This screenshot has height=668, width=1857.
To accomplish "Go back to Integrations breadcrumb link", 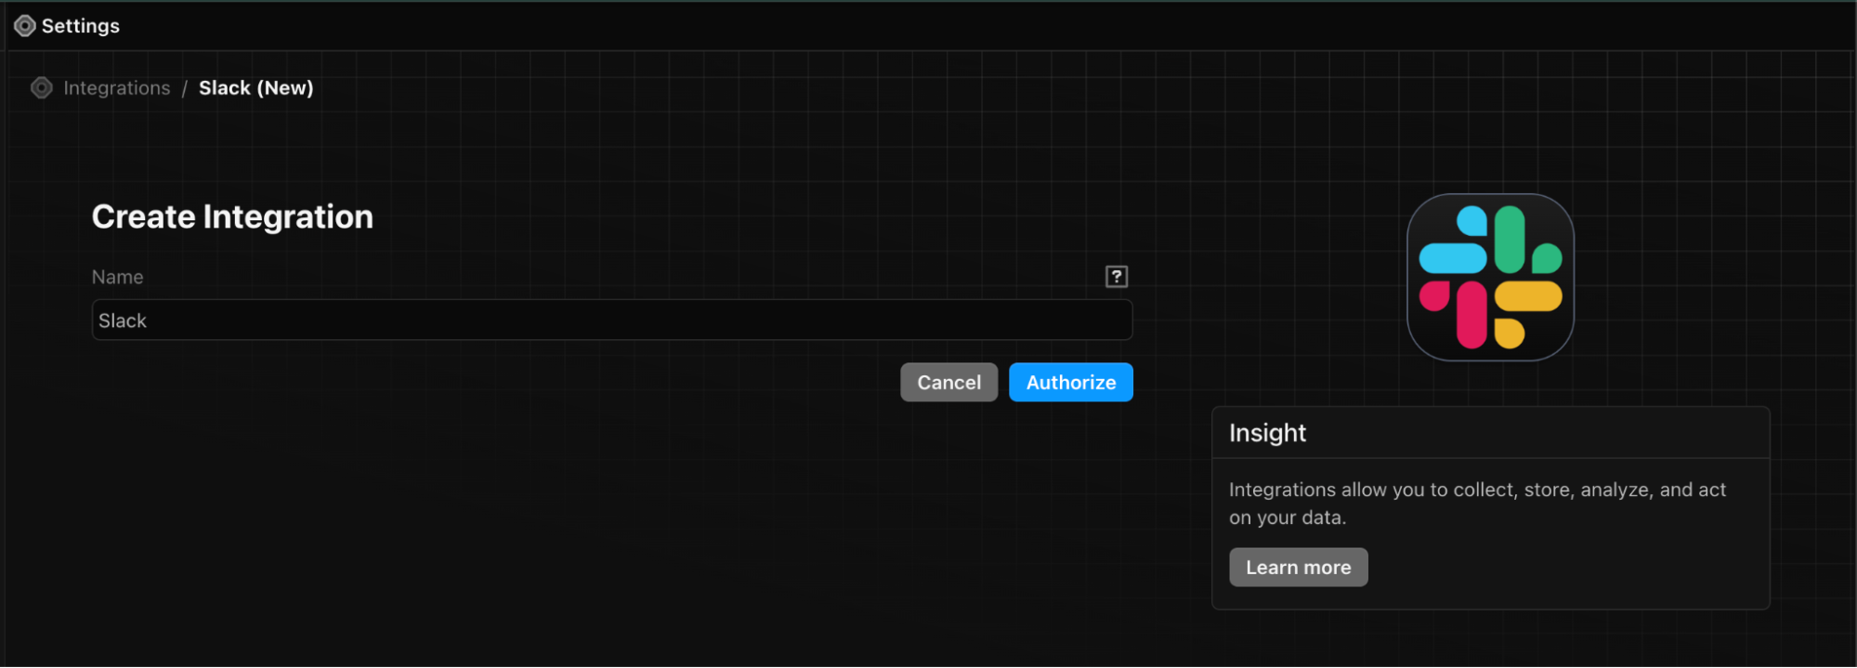I will [117, 88].
